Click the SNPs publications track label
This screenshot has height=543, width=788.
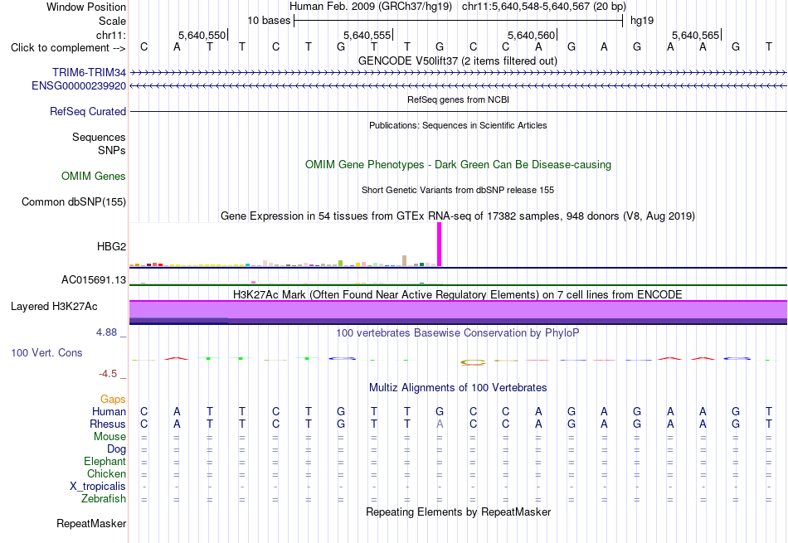[112, 150]
